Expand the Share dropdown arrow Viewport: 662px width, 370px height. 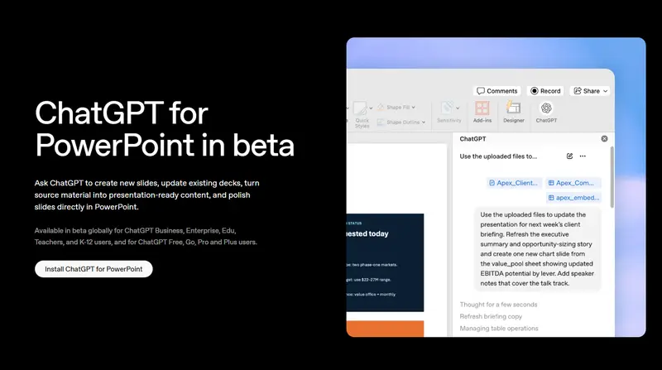pyautogui.click(x=605, y=91)
